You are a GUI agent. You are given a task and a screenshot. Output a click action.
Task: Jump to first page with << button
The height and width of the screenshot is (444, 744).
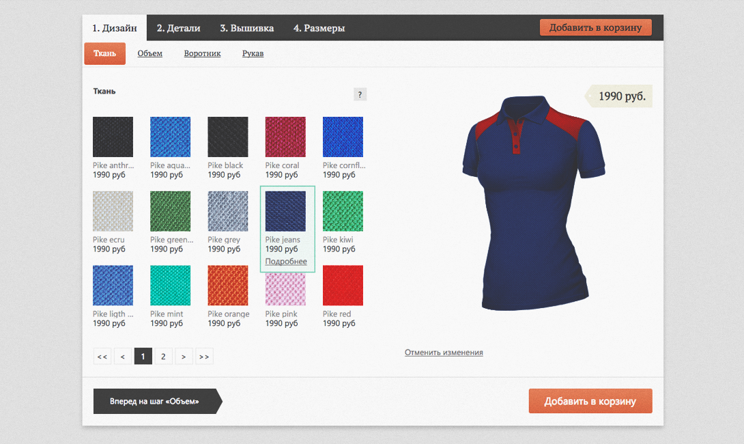tap(102, 356)
